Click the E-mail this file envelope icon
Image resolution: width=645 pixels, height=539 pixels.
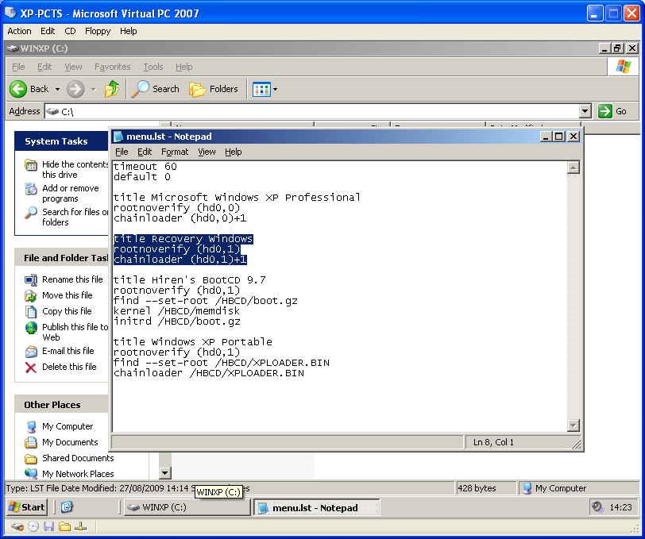point(31,352)
